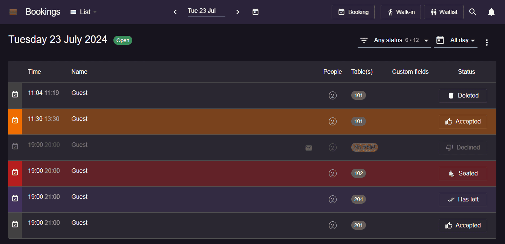Click the notifications bell

(x=491, y=12)
